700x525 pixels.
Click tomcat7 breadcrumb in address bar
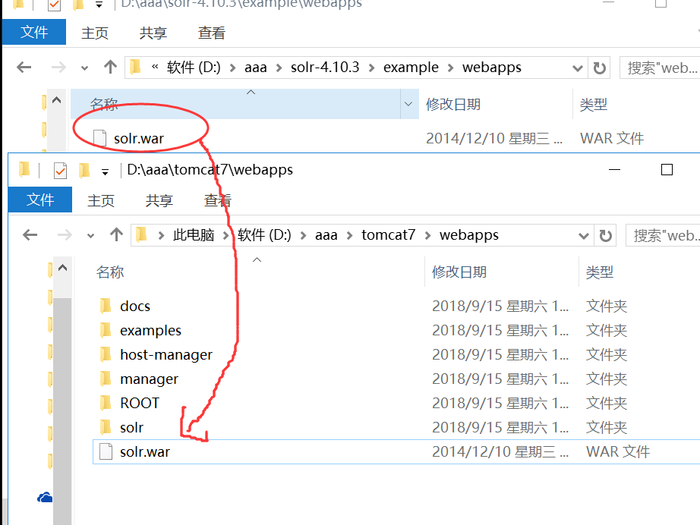(x=389, y=235)
